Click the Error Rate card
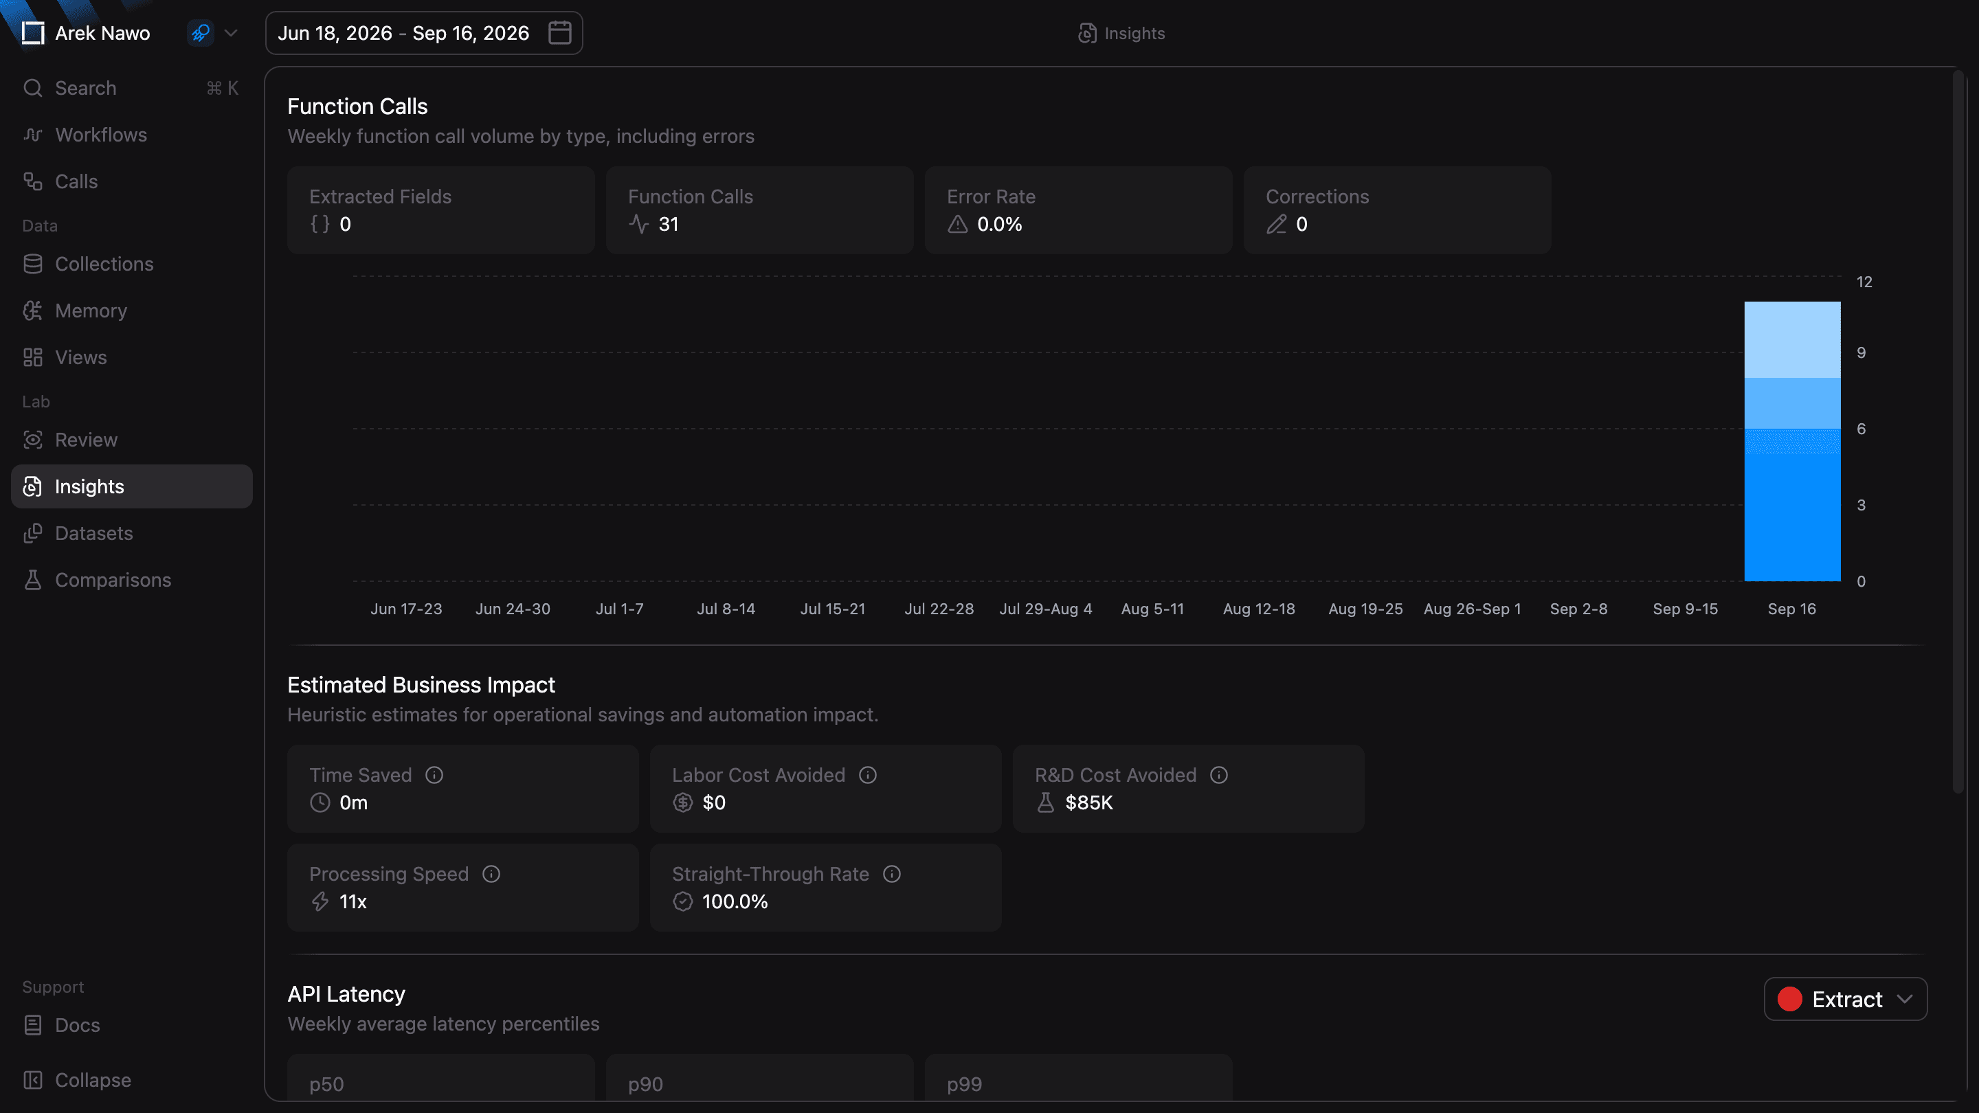The height and width of the screenshot is (1113, 1979). pyautogui.click(x=1079, y=210)
